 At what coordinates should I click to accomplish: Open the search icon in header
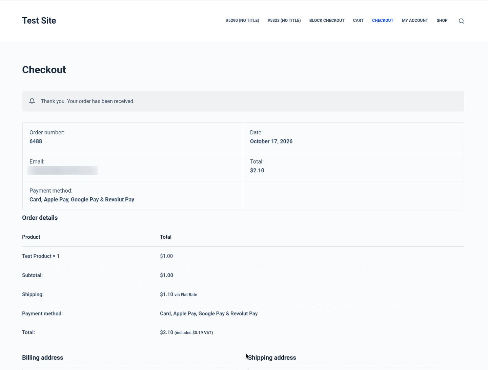pyautogui.click(x=461, y=21)
